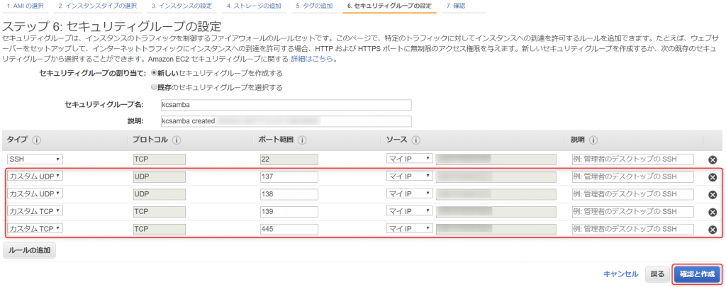Image resolution: width=726 pixels, height=287 pixels.
Task: Show info icon next to ソース header
Action: (x=415, y=140)
